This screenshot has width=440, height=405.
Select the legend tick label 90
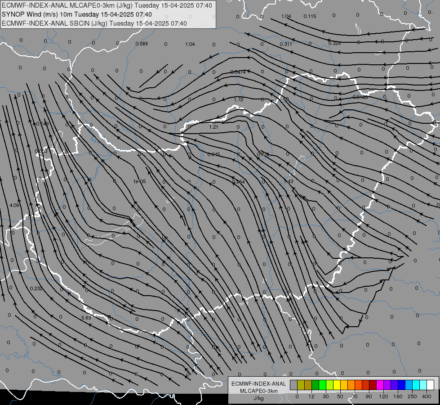(x=369, y=396)
